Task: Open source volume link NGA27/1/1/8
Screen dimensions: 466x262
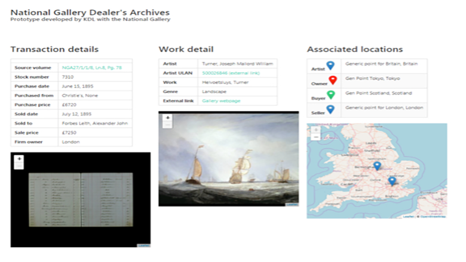Action: tap(92, 68)
